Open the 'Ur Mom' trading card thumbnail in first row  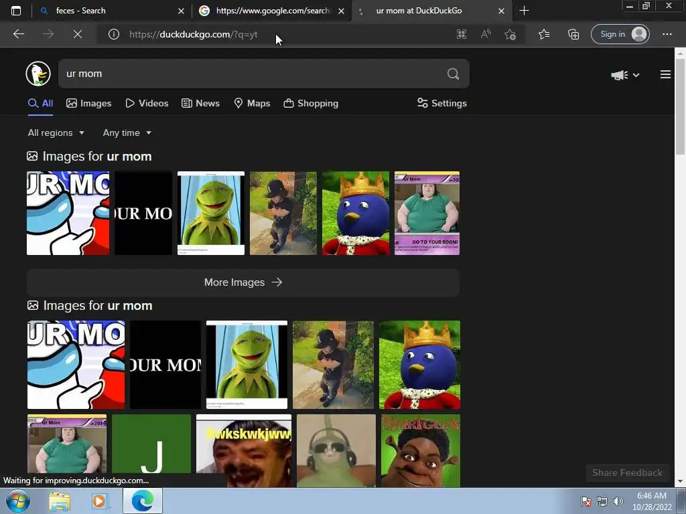tap(427, 213)
